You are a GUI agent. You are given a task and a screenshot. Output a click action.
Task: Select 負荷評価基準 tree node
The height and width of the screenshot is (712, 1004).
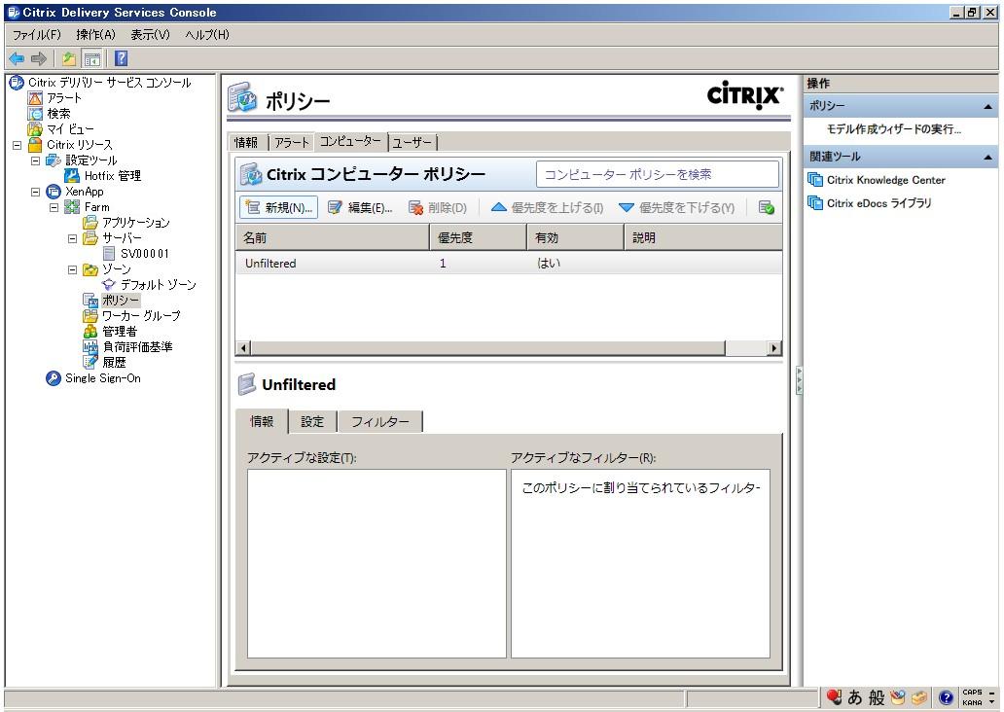[137, 347]
